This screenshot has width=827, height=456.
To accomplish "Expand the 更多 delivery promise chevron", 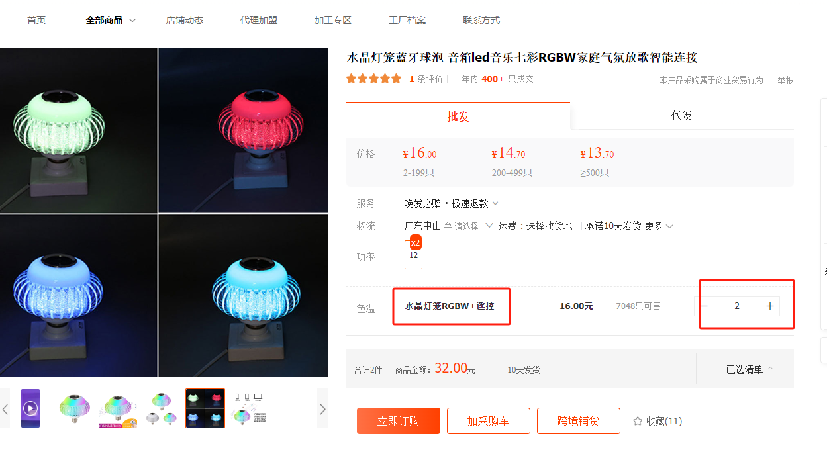I will click(x=659, y=226).
